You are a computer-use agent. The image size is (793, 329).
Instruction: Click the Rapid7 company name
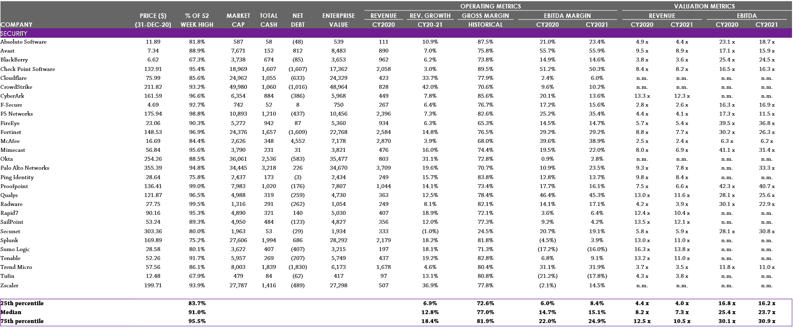[x=9, y=213]
